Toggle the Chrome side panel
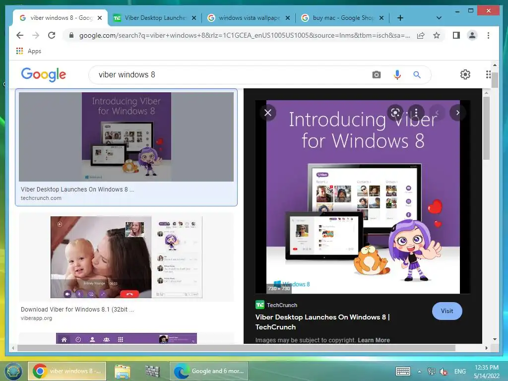The height and width of the screenshot is (381, 508). (456, 35)
